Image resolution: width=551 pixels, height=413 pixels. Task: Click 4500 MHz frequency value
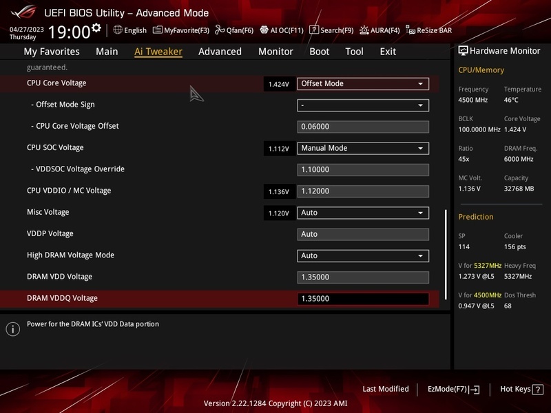click(472, 100)
